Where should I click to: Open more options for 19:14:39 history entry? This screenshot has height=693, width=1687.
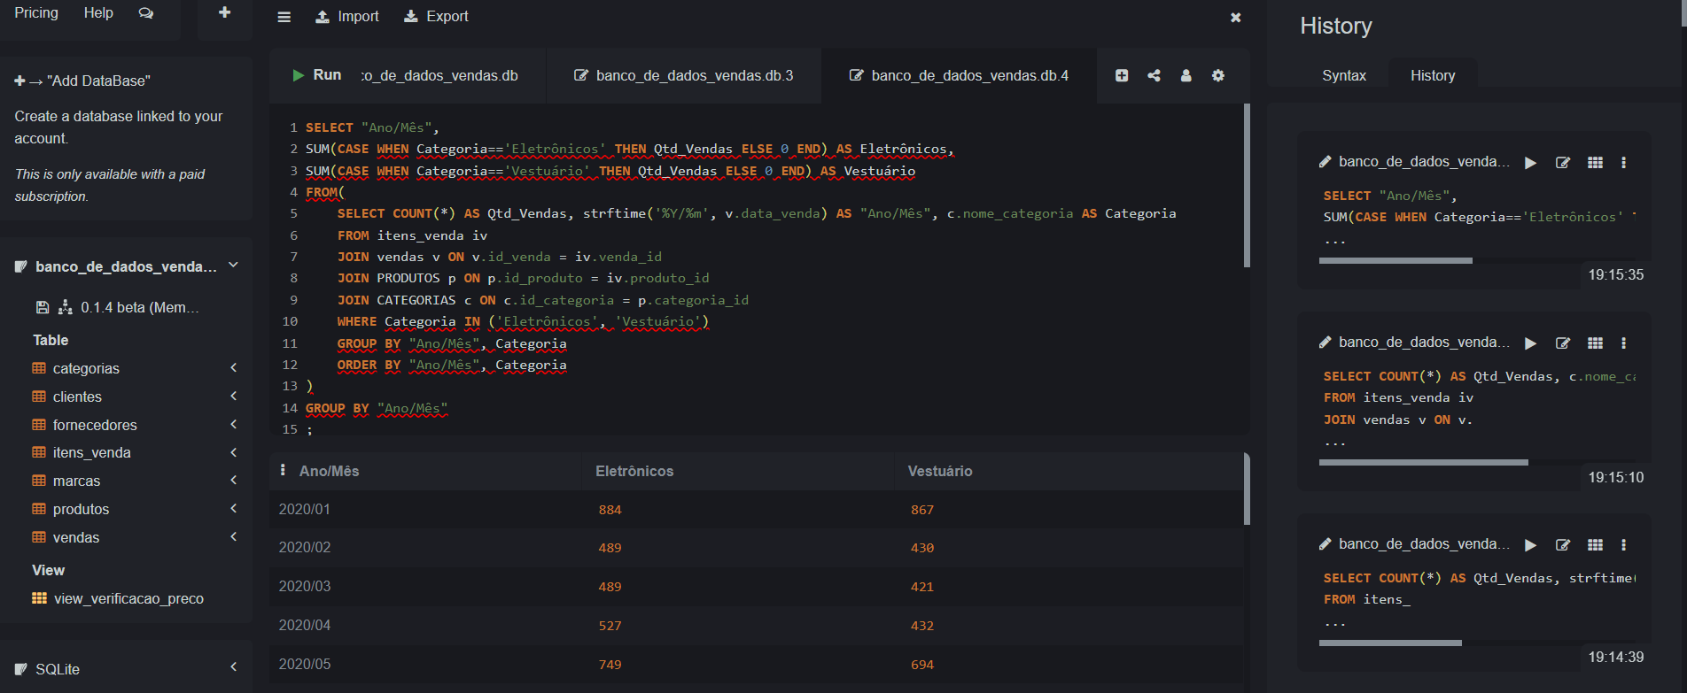(1623, 545)
